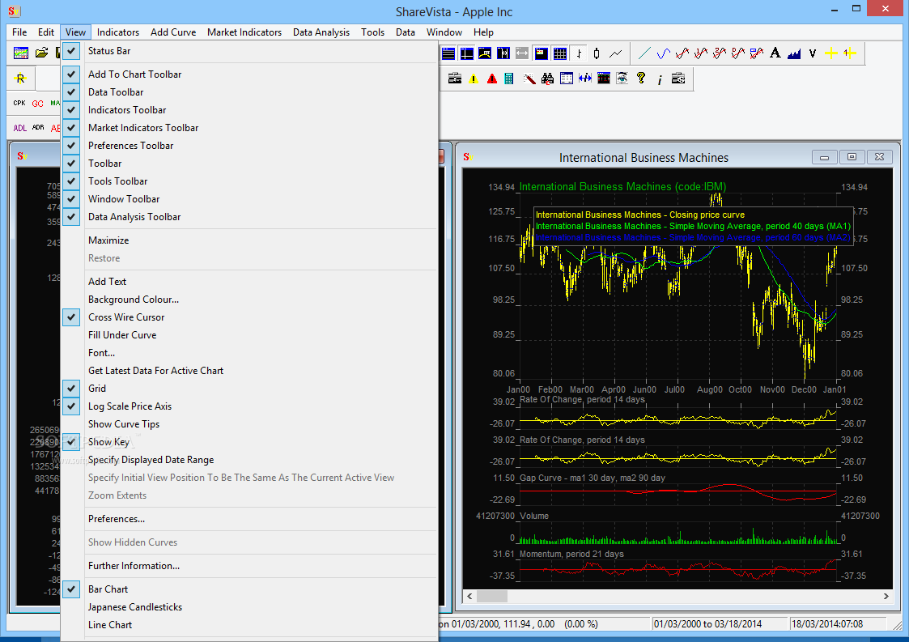Select Get Latest Data For Active Chart
Image resolution: width=909 pixels, height=642 pixels.
(x=249, y=371)
